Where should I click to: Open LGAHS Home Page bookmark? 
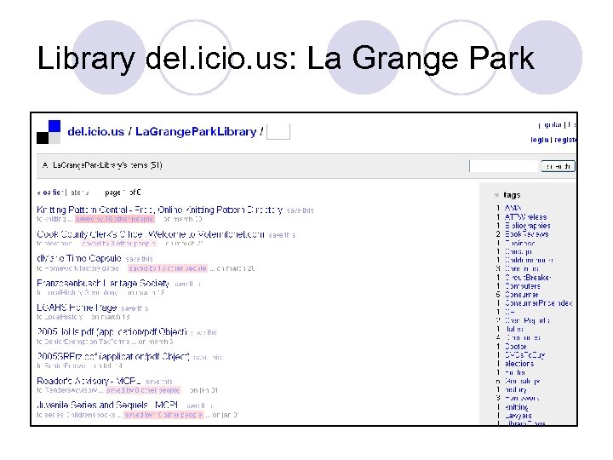tap(77, 308)
